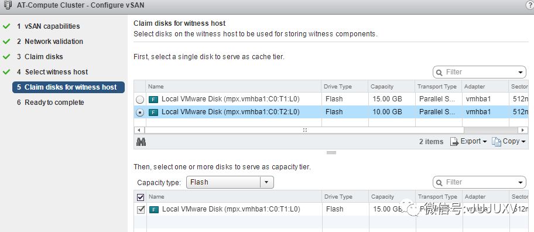Image resolution: width=534 pixels, height=232 pixels.
Task: Select radio button for 15.00 GB cache disk
Action: (x=140, y=100)
